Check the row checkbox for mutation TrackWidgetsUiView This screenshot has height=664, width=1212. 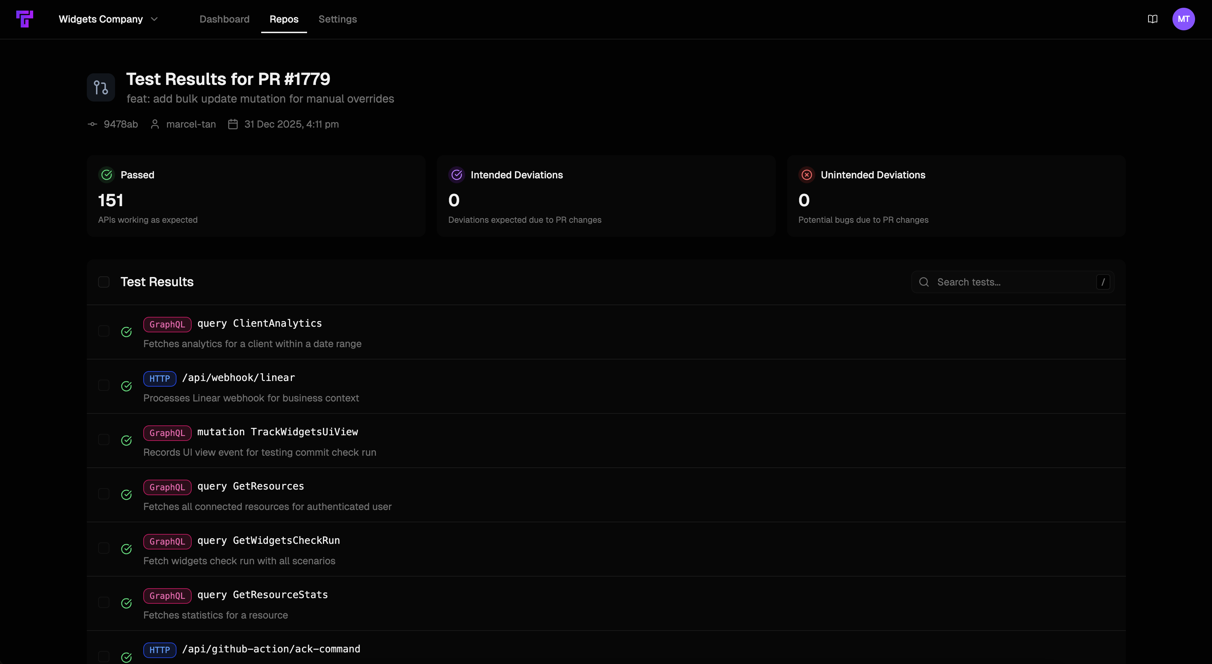pos(104,440)
